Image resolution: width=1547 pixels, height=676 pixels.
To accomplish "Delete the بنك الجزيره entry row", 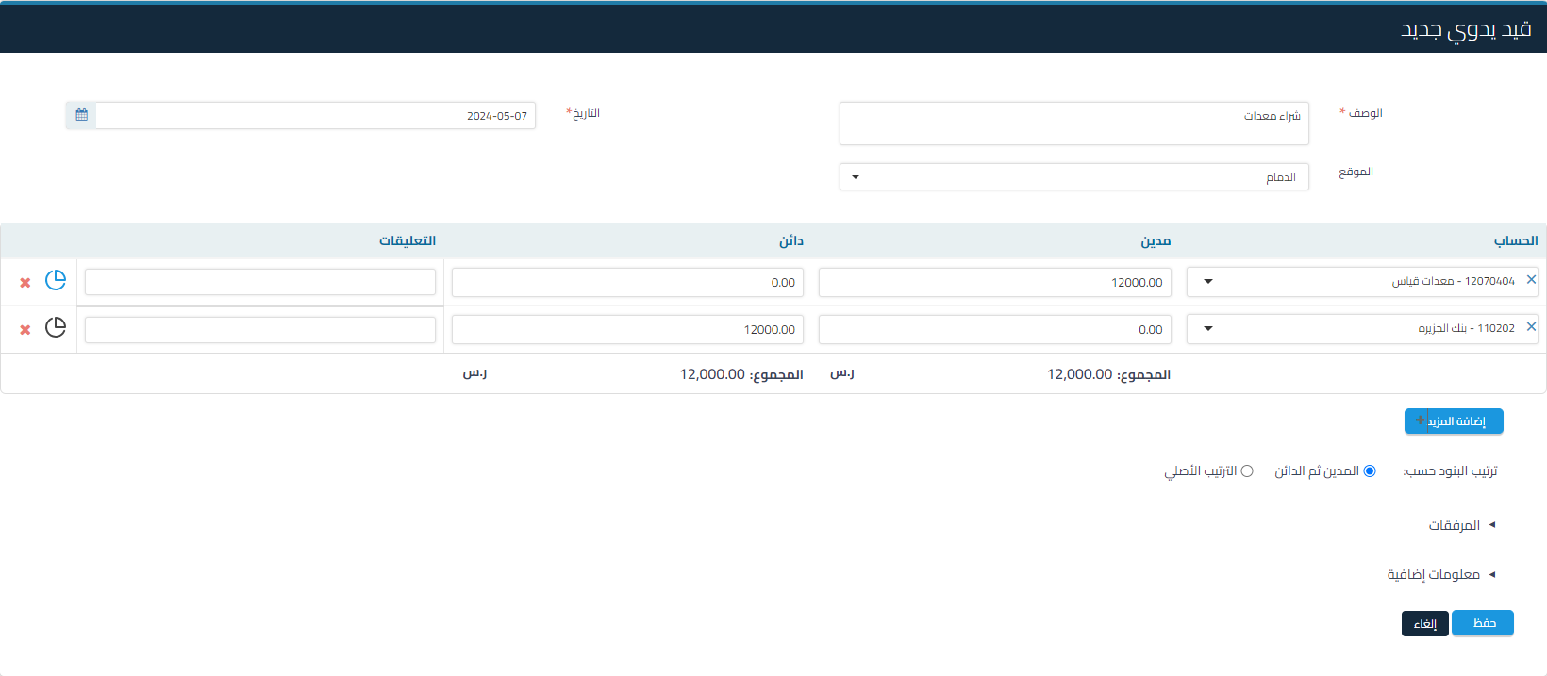I will (25, 330).
